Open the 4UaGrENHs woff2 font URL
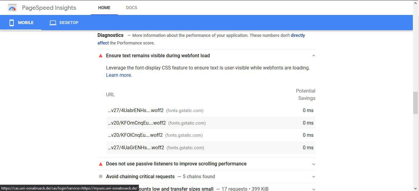Viewport: 419px width, 191px height. coord(136,147)
